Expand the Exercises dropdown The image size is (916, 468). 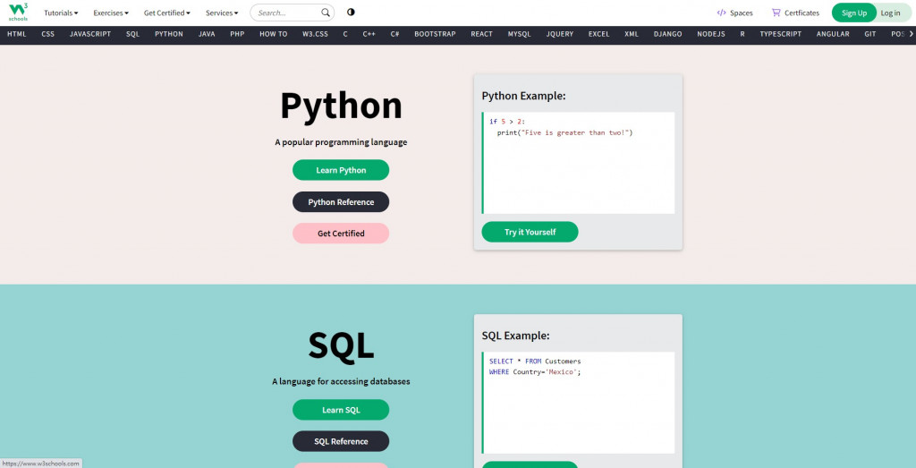[111, 13]
